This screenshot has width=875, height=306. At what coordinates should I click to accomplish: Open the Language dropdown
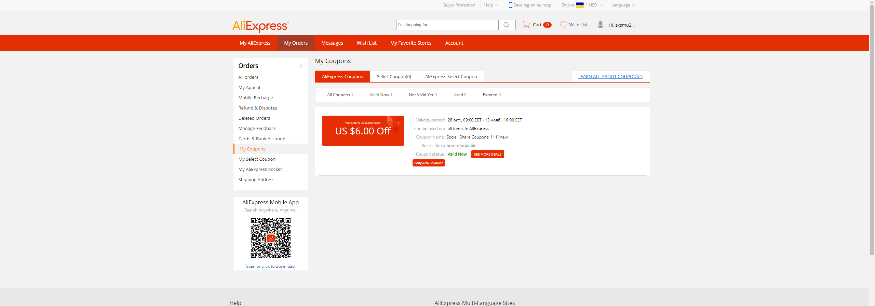click(x=623, y=5)
